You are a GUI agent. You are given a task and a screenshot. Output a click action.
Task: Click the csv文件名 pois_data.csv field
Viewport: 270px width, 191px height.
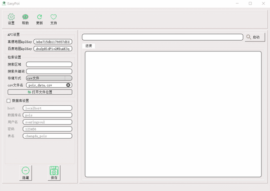coord(49,85)
